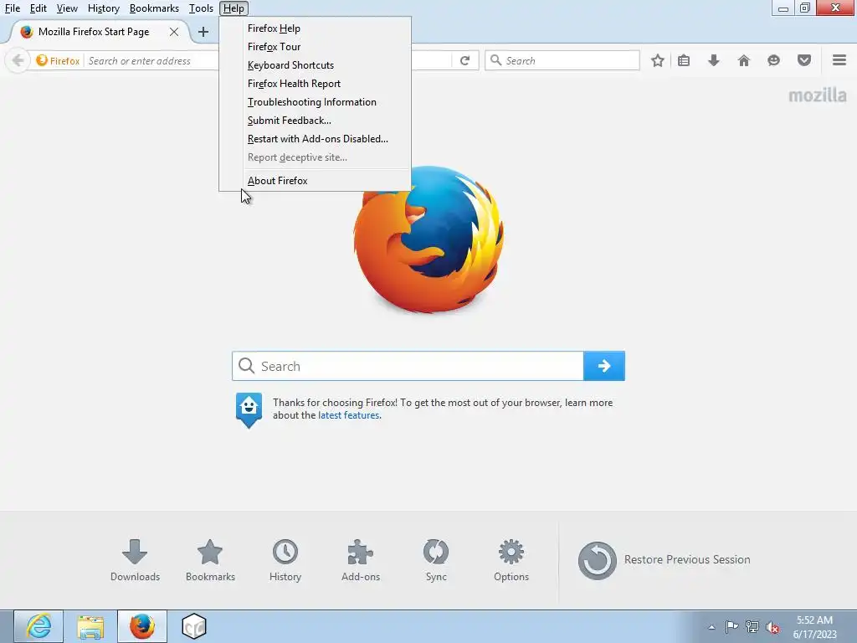Click the search magnifier icon in toolbar
The image size is (857, 643).
click(495, 60)
